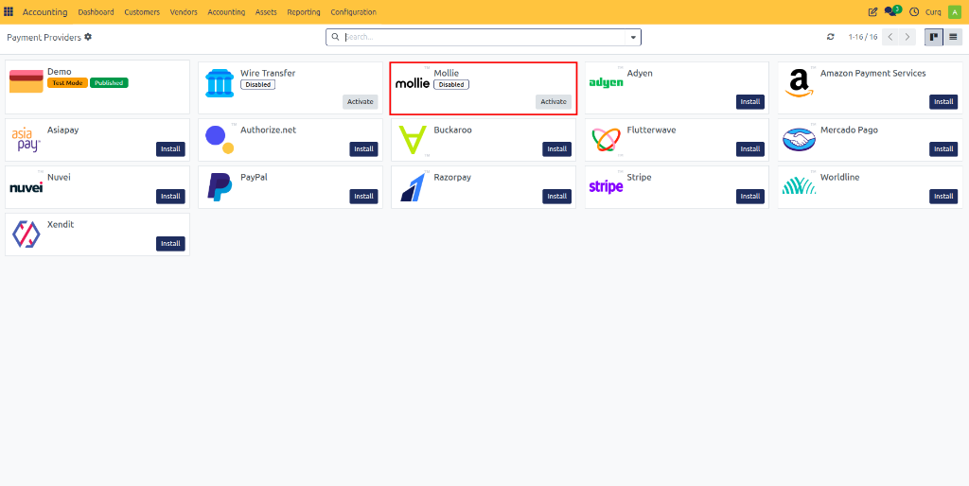Image resolution: width=969 pixels, height=486 pixels.
Task: Install Amazon Payment Services
Action: (x=943, y=102)
